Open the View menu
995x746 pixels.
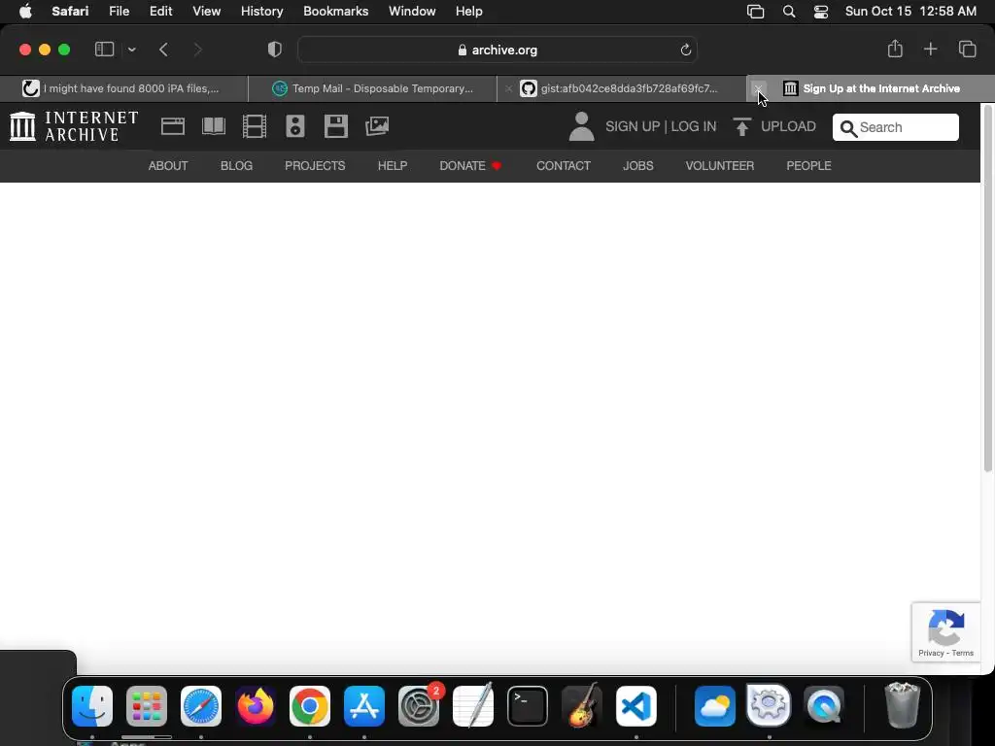point(206,12)
